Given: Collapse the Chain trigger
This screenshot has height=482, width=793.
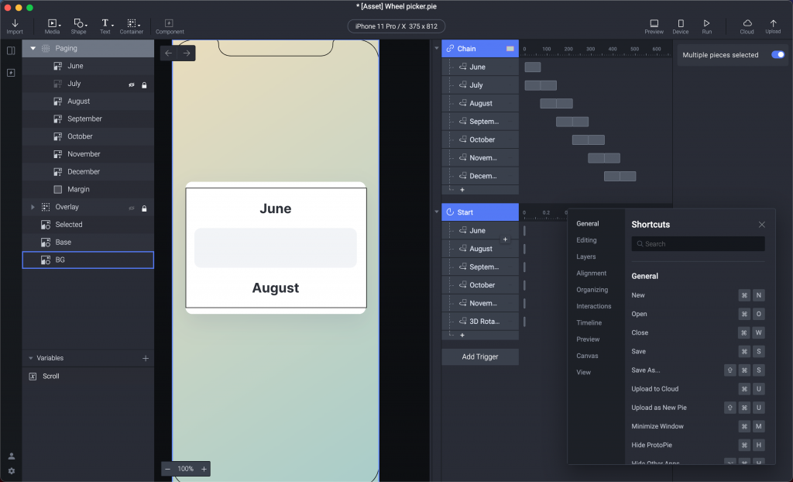Looking at the screenshot, I should [x=437, y=49].
